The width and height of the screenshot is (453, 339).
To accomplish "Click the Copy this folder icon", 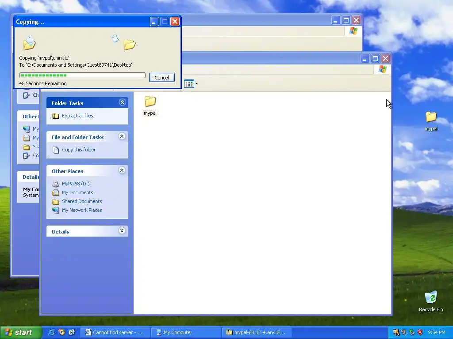I will click(x=56, y=150).
